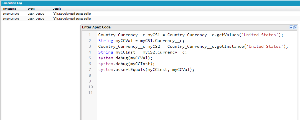
Task: Click String myCCVal declaration line
Action: [141, 41]
